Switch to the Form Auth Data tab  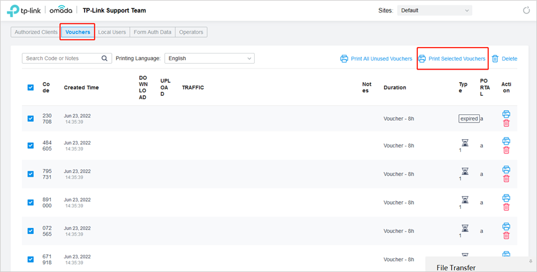tap(152, 32)
